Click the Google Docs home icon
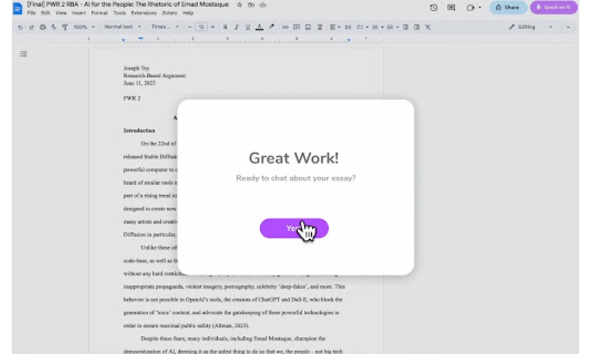This screenshot has width=591, height=354. (17, 8)
